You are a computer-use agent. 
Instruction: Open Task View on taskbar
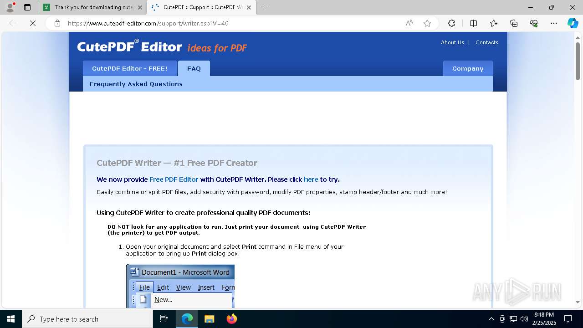point(164,319)
